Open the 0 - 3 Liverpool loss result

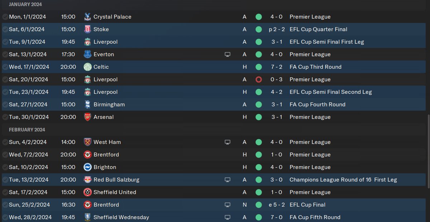277,79
